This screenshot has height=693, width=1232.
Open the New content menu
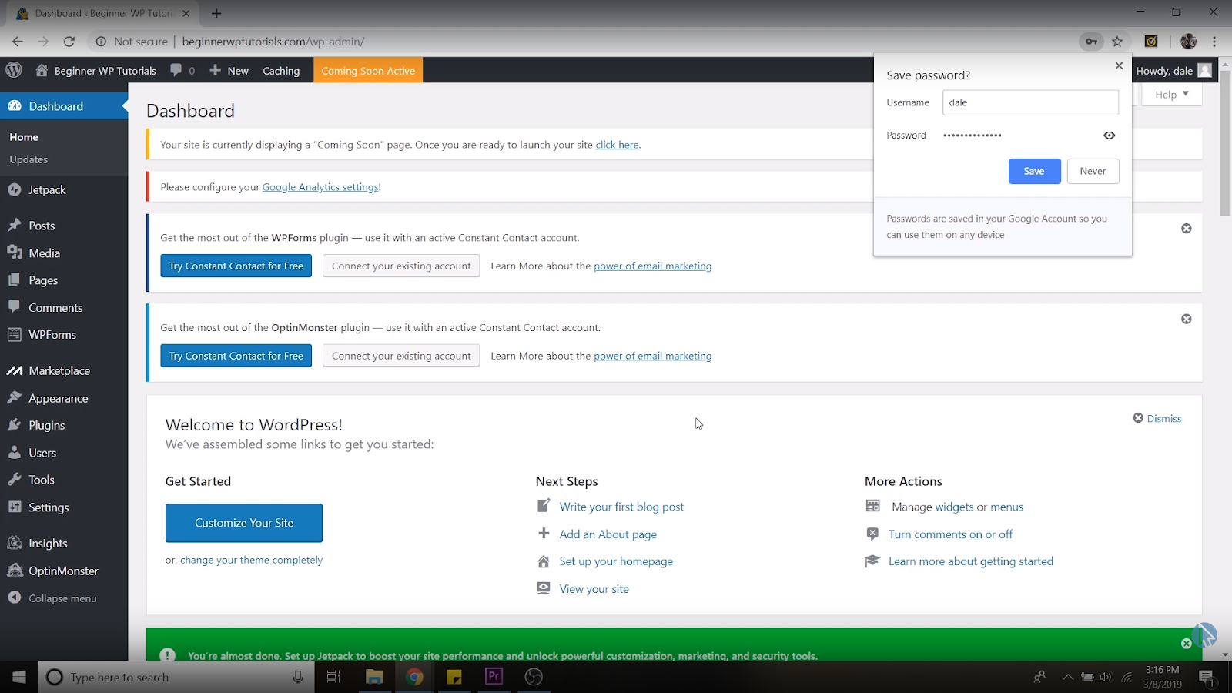point(229,70)
